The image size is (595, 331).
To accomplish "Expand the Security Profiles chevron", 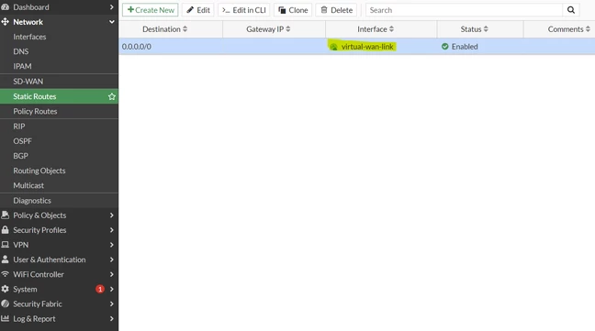I will (x=112, y=230).
